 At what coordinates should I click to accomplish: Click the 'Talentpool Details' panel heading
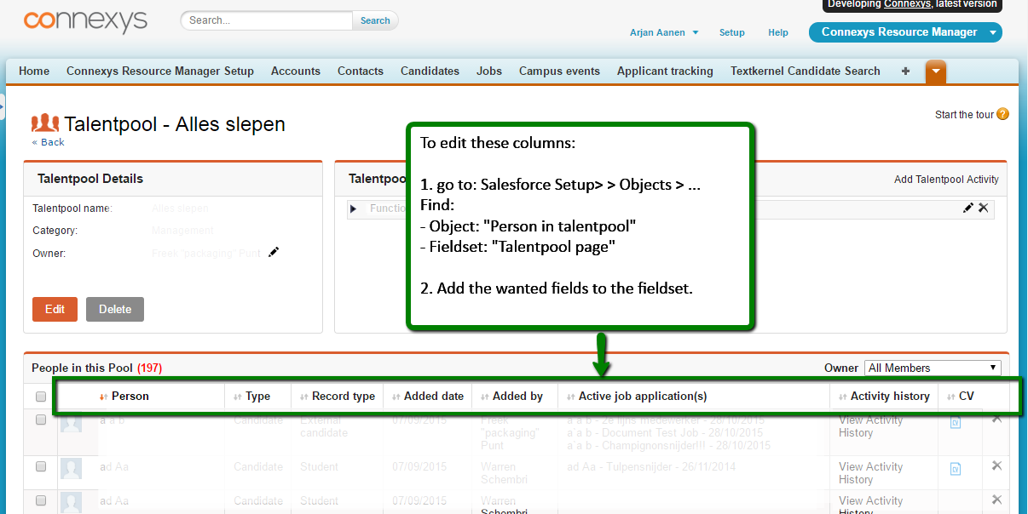(x=90, y=179)
